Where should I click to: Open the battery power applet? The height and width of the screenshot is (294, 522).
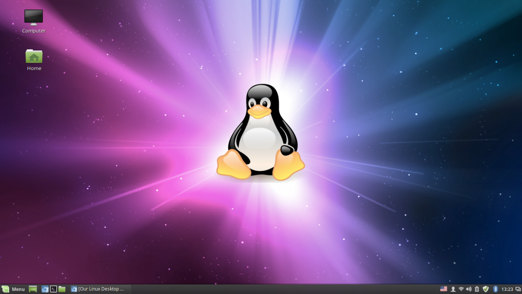477,289
